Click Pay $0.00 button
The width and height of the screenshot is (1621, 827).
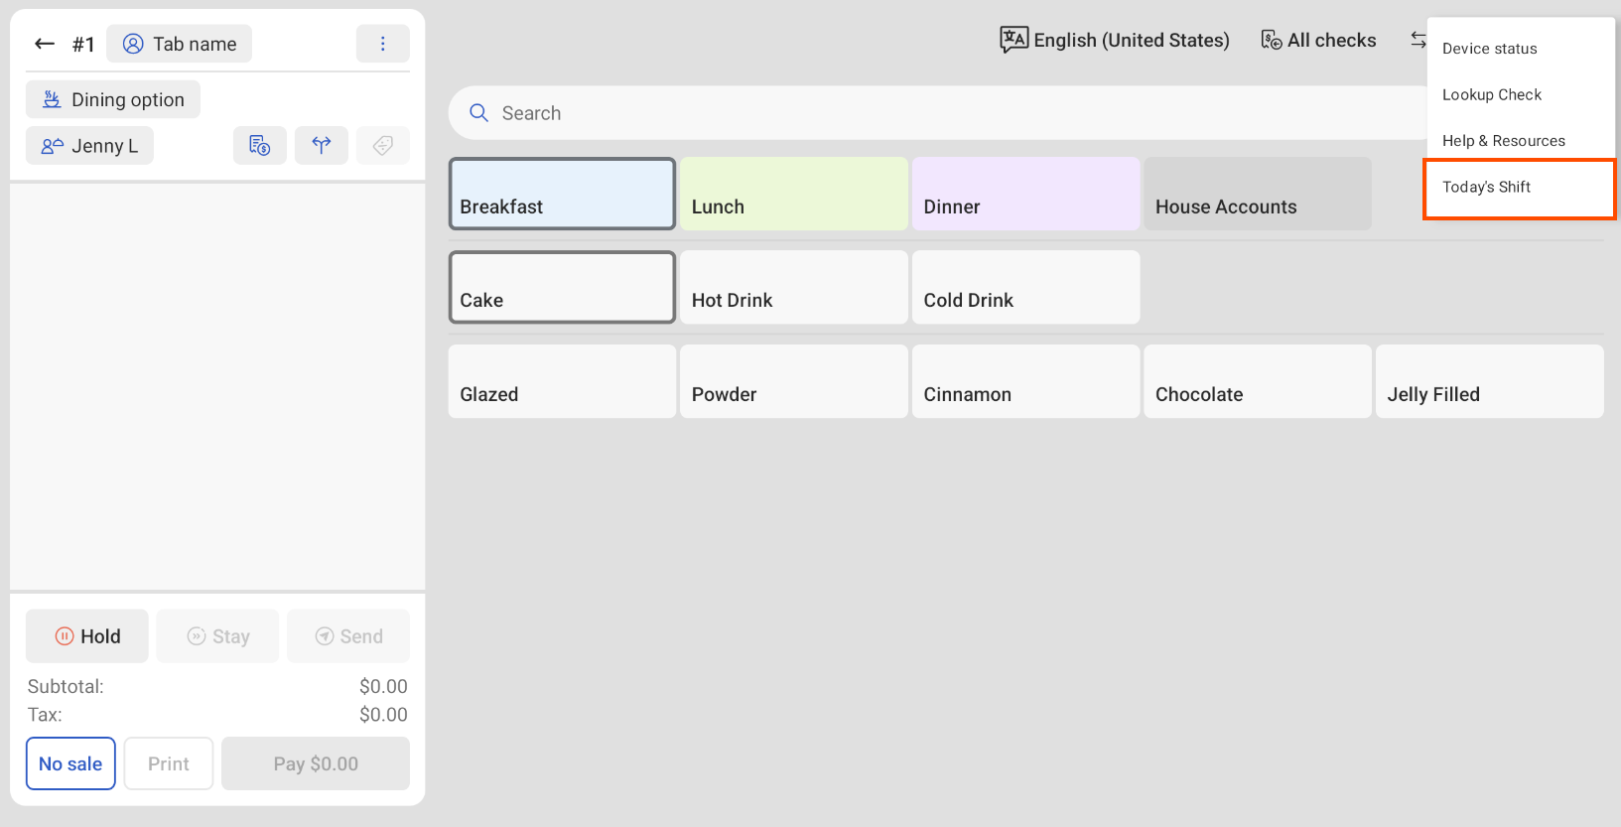(316, 763)
